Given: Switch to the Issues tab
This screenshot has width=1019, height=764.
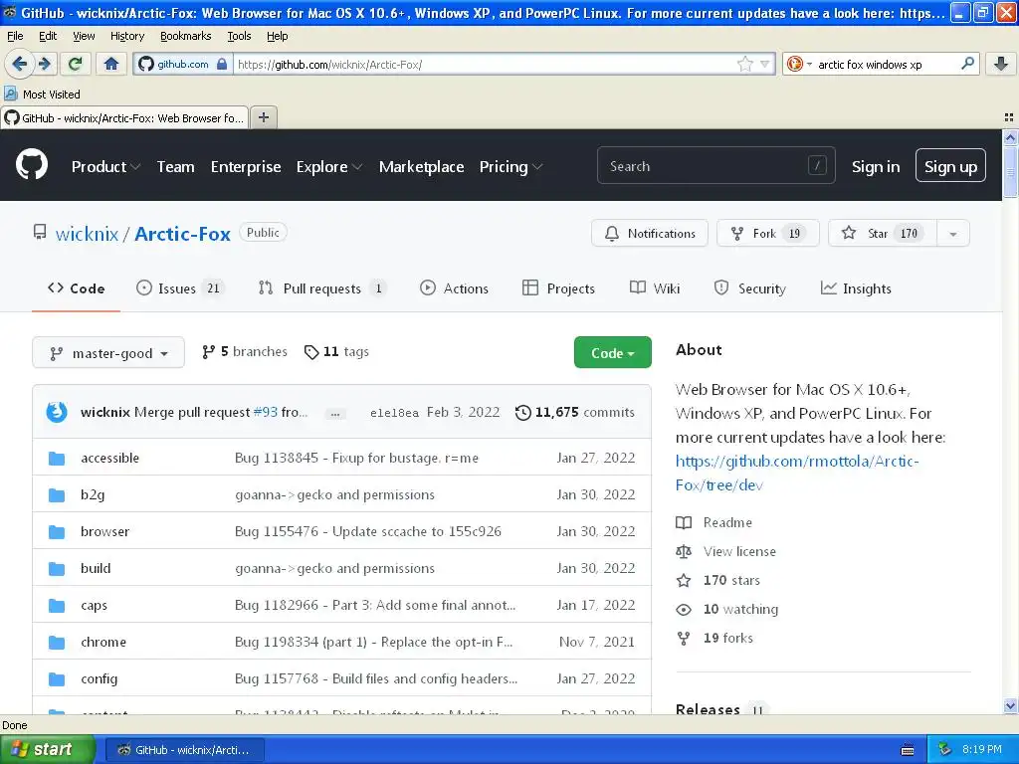Looking at the screenshot, I should (180, 288).
